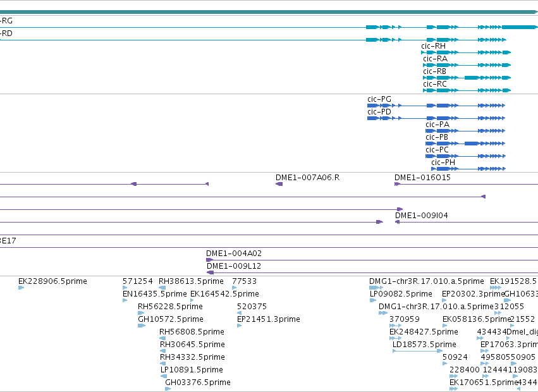Click the DME1-009I04 clone feature
The width and height of the screenshot is (538, 392).
click(x=467, y=222)
